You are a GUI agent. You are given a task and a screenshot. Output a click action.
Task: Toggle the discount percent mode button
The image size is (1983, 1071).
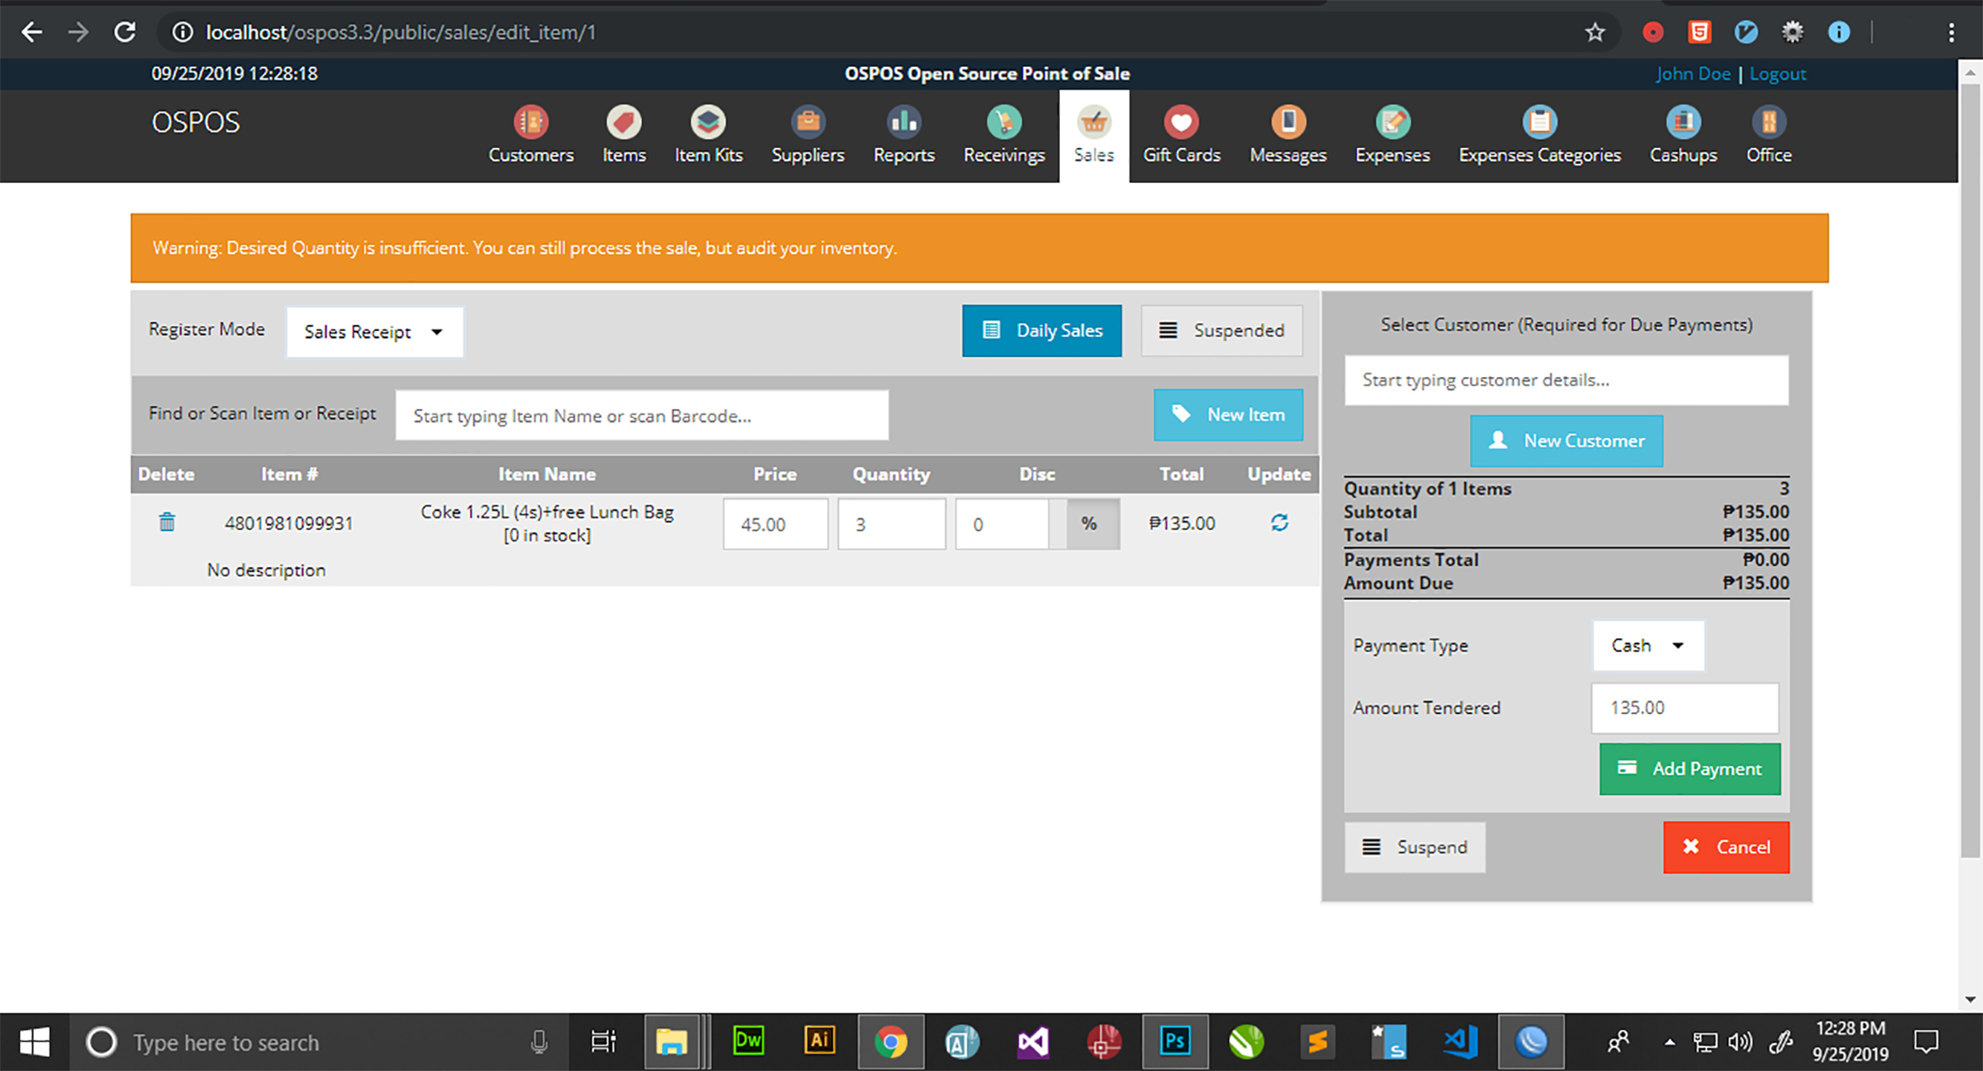point(1090,523)
